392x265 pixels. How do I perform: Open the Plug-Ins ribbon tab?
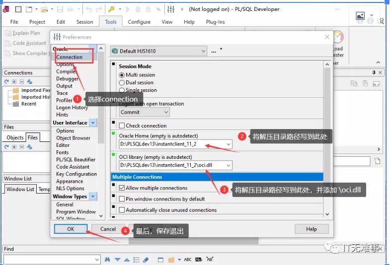click(215, 22)
